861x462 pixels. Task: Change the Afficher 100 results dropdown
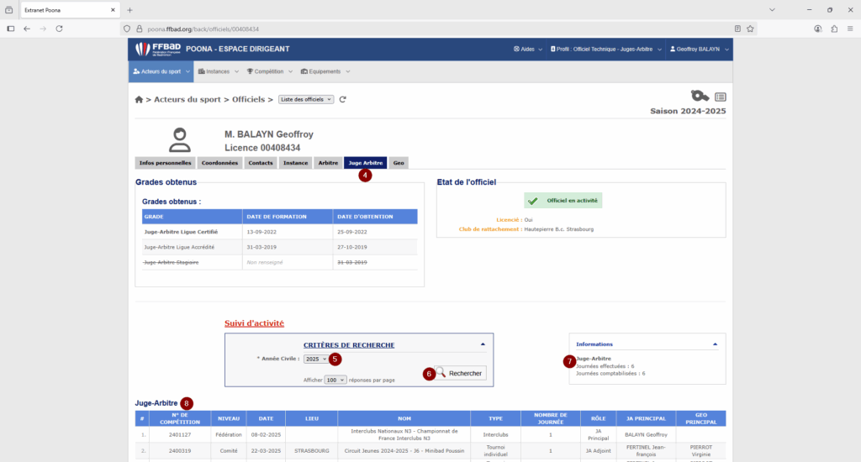click(x=335, y=380)
